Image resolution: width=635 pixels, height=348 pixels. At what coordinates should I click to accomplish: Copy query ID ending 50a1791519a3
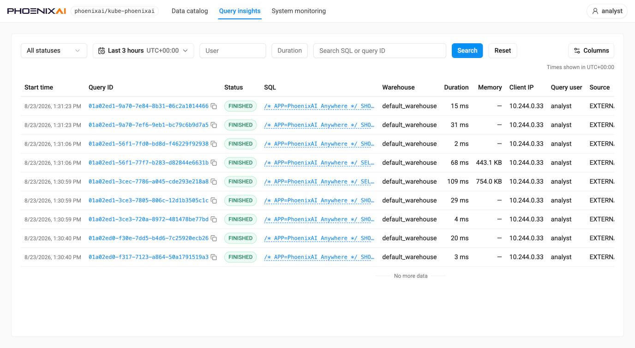214,257
